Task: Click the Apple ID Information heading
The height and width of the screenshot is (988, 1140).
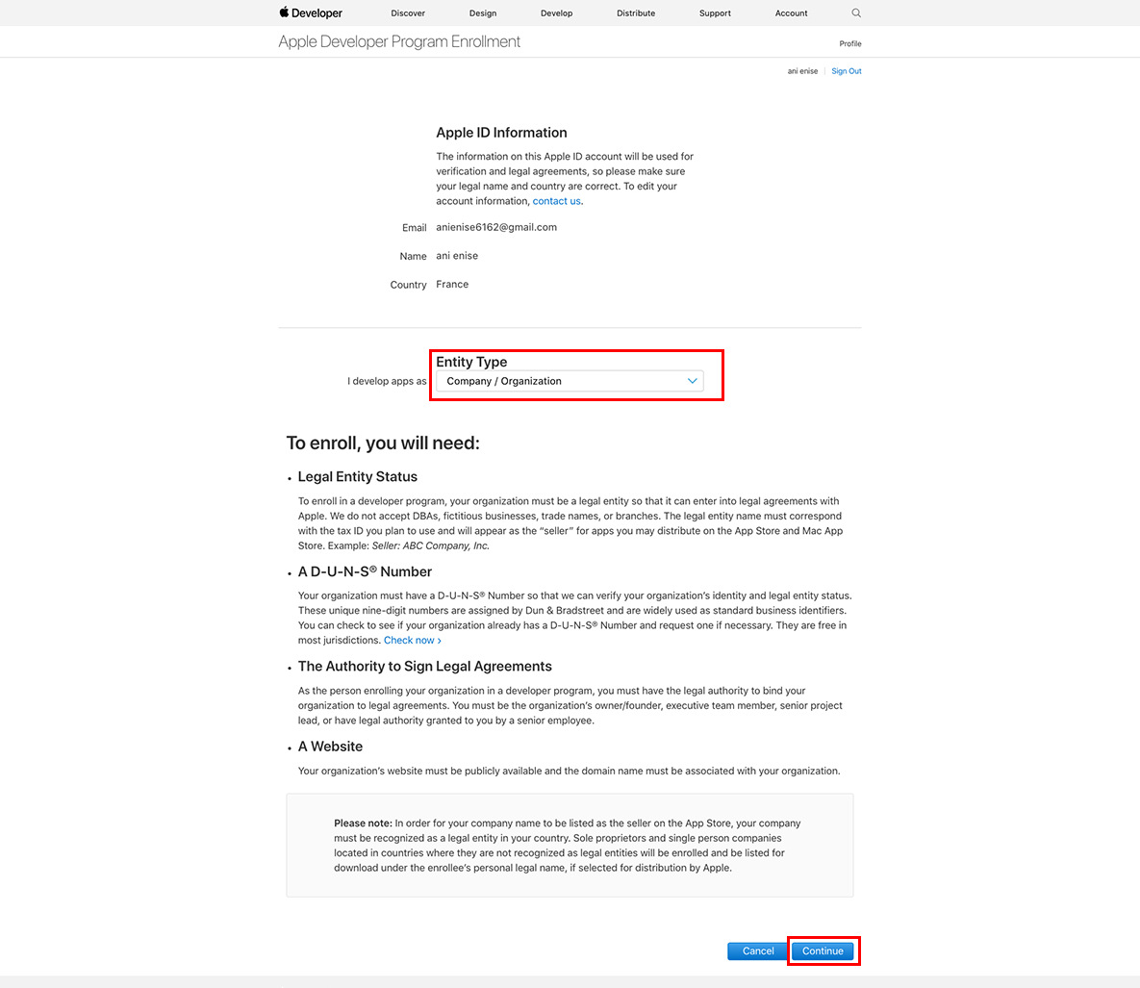Action: pyautogui.click(x=501, y=133)
